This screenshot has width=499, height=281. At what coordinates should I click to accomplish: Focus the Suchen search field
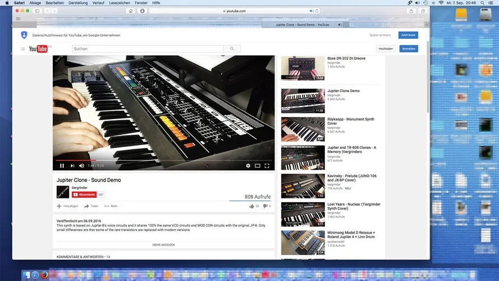(x=148, y=49)
